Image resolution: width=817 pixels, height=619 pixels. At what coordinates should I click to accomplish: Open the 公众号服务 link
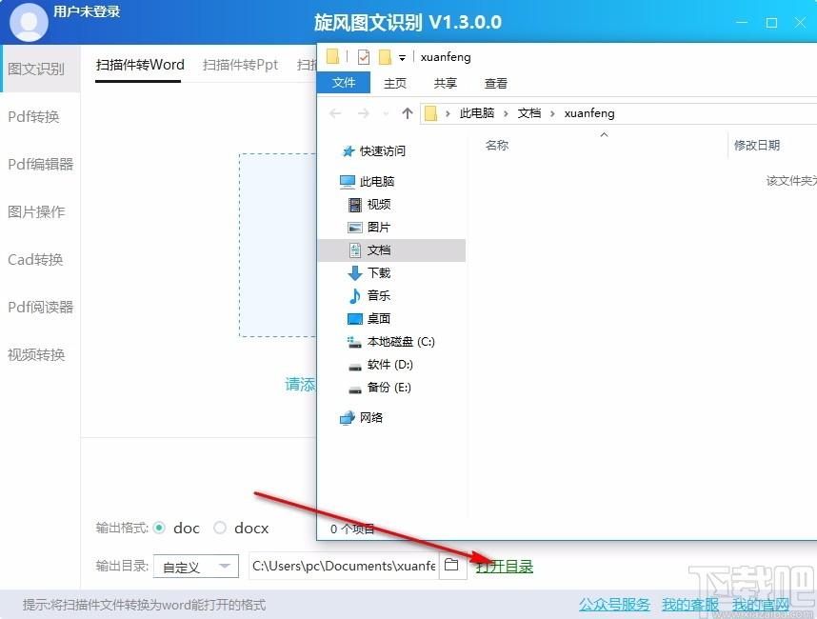614,605
